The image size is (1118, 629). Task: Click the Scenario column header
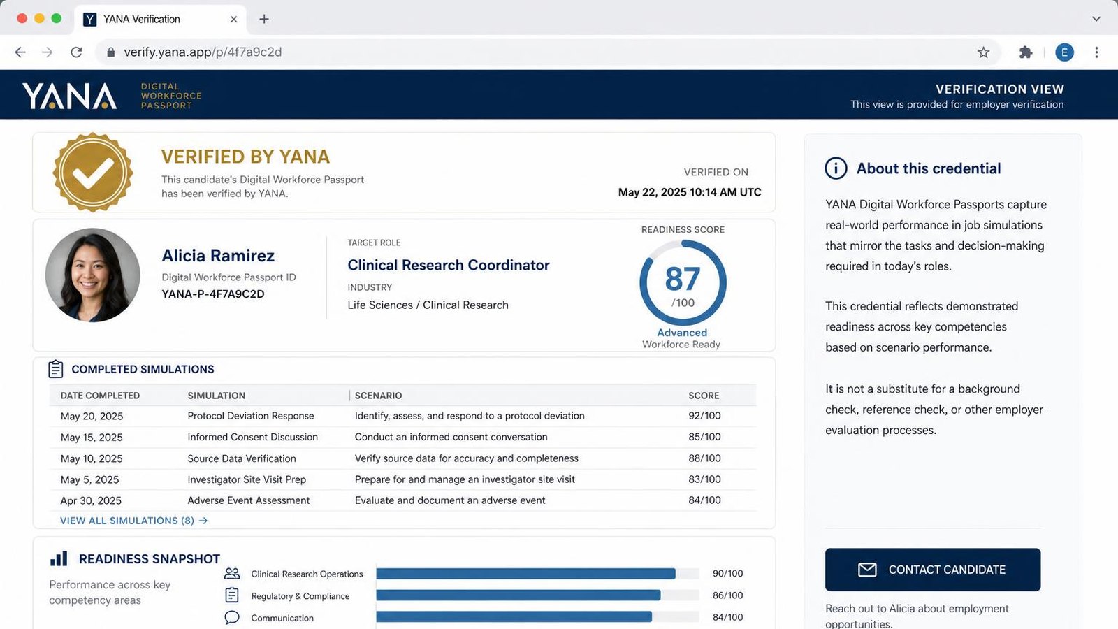pos(378,396)
